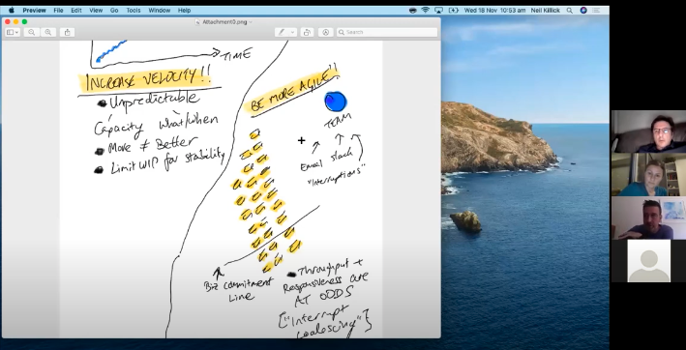
Task: Click the Siri icon in the menu bar
Action: tap(583, 10)
